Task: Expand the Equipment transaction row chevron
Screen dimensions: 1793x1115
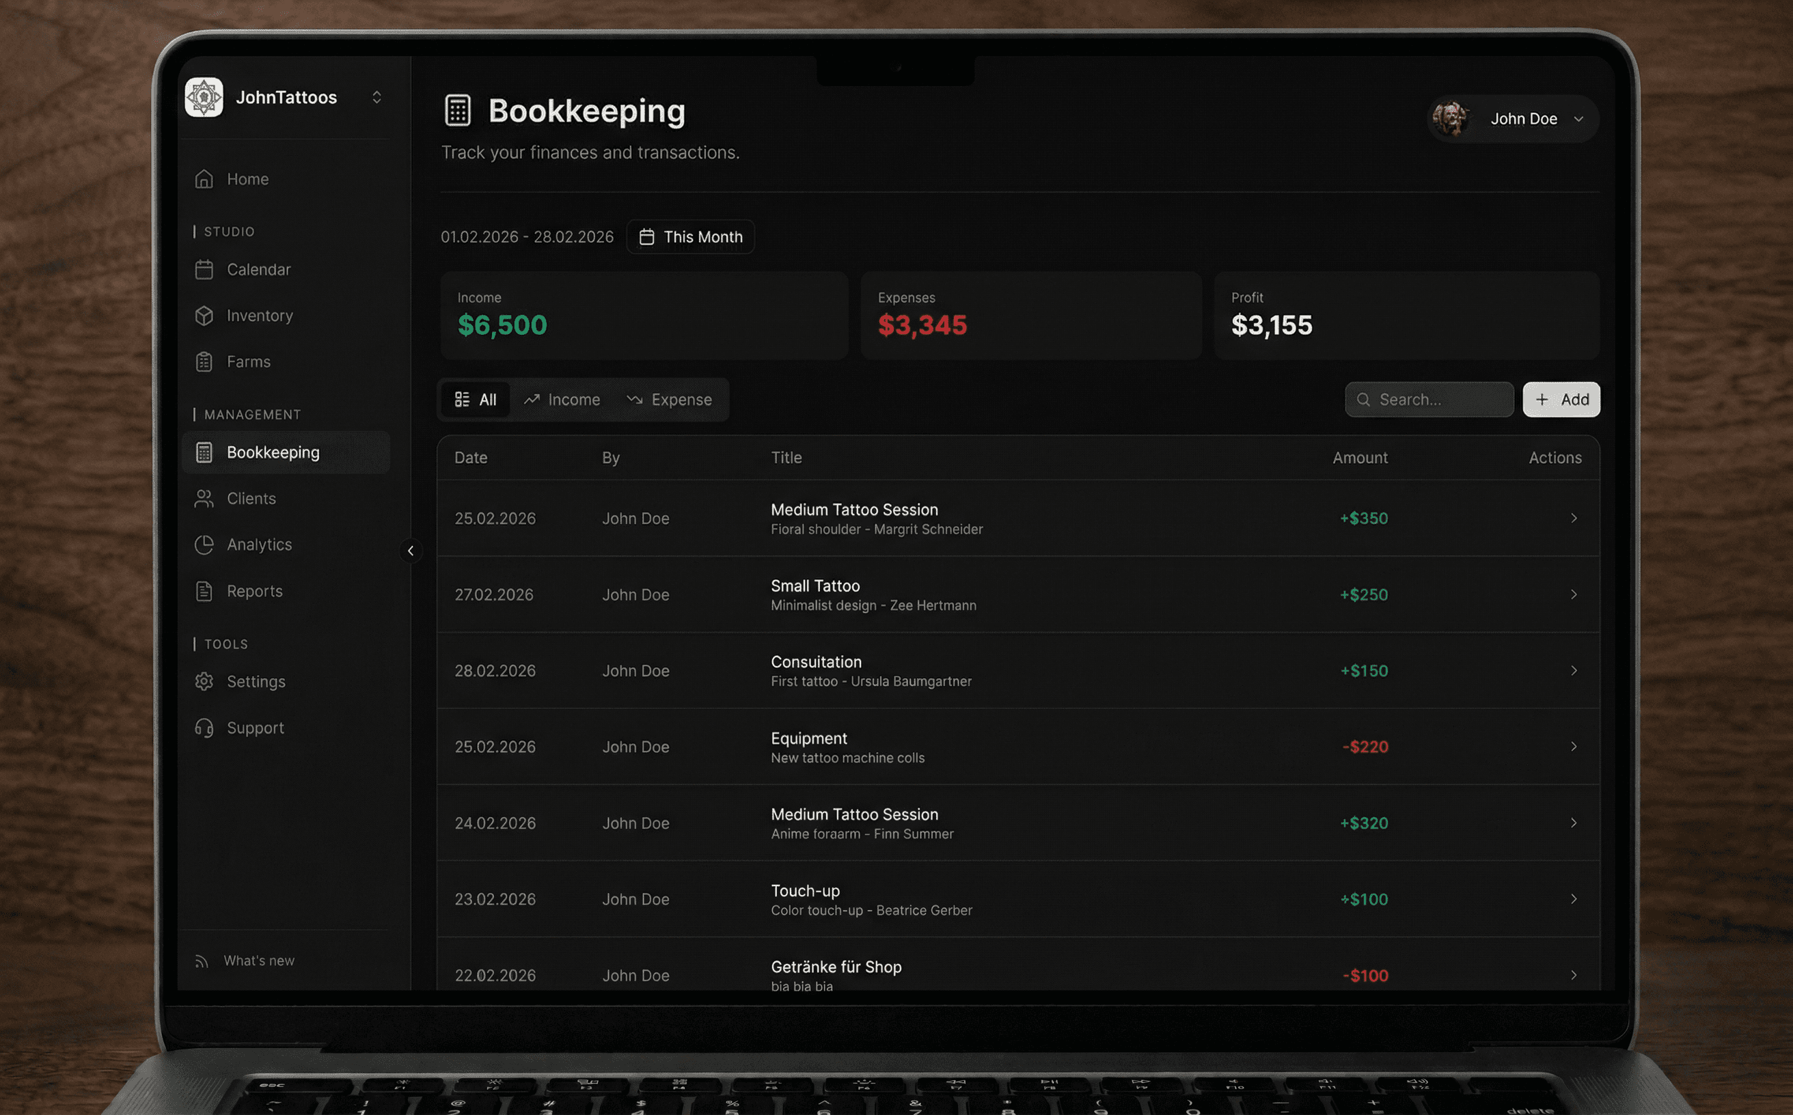Action: pos(1573,746)
